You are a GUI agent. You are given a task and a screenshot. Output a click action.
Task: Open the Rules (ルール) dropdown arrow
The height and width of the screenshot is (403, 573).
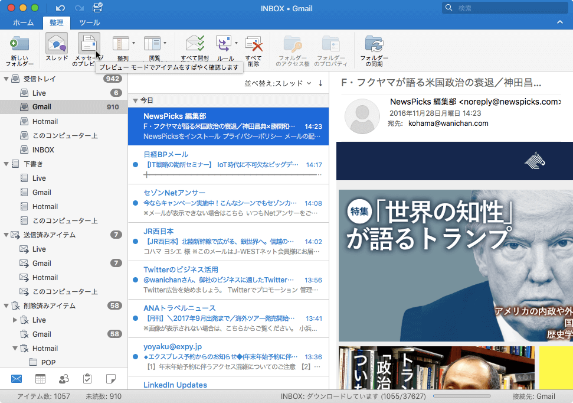pyautogui.click(x=237, y=43)
